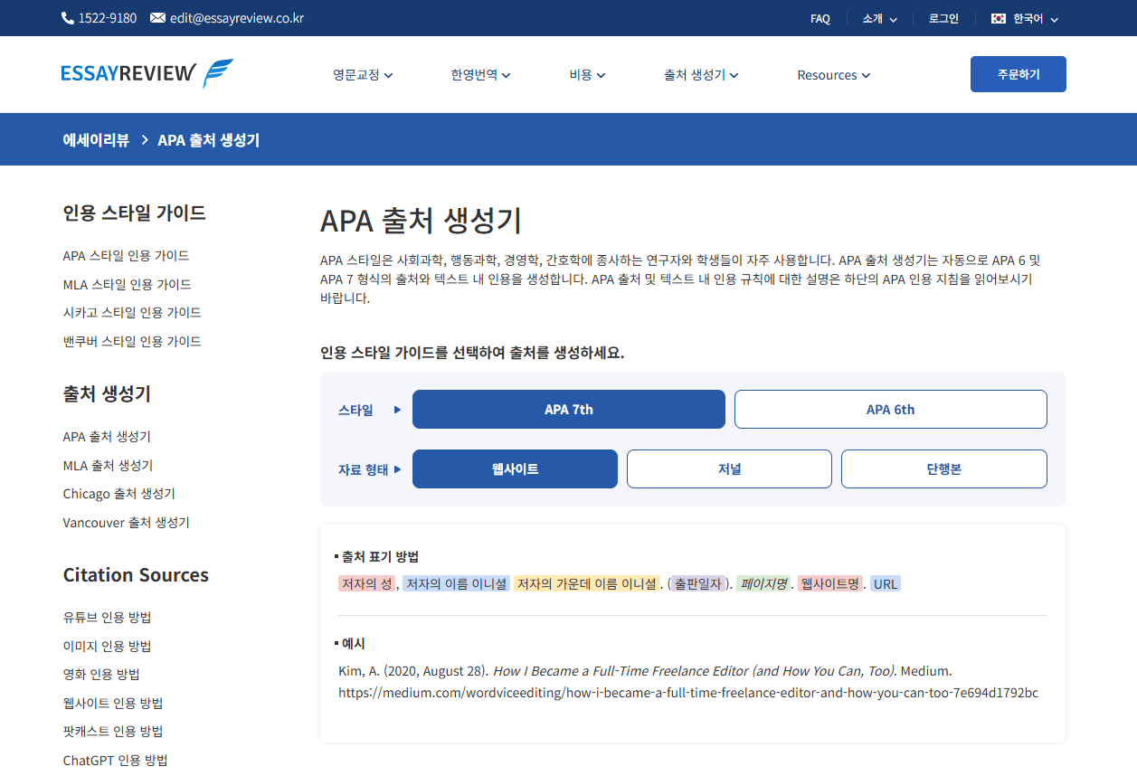Open the FAQ menu item
Viewport: 1137px width, 776px height.
pos(820,17)
